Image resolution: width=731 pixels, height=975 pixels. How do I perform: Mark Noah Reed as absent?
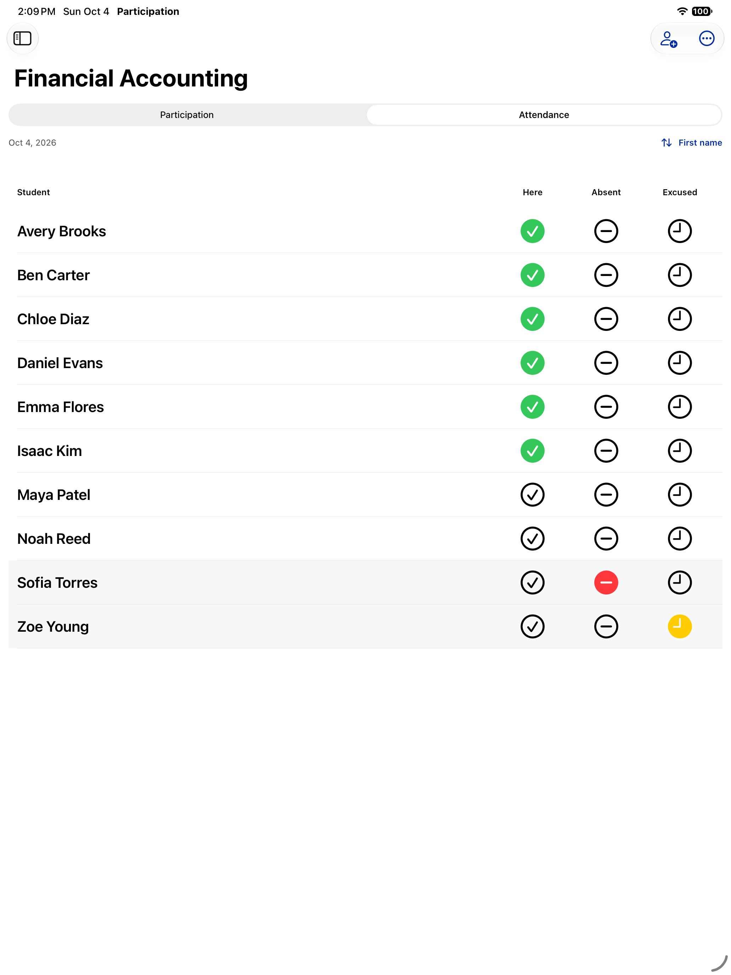(606, 538)
